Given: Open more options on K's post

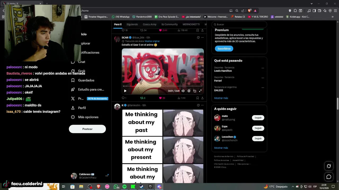Looking at the screenshot, I should (202, 105).
